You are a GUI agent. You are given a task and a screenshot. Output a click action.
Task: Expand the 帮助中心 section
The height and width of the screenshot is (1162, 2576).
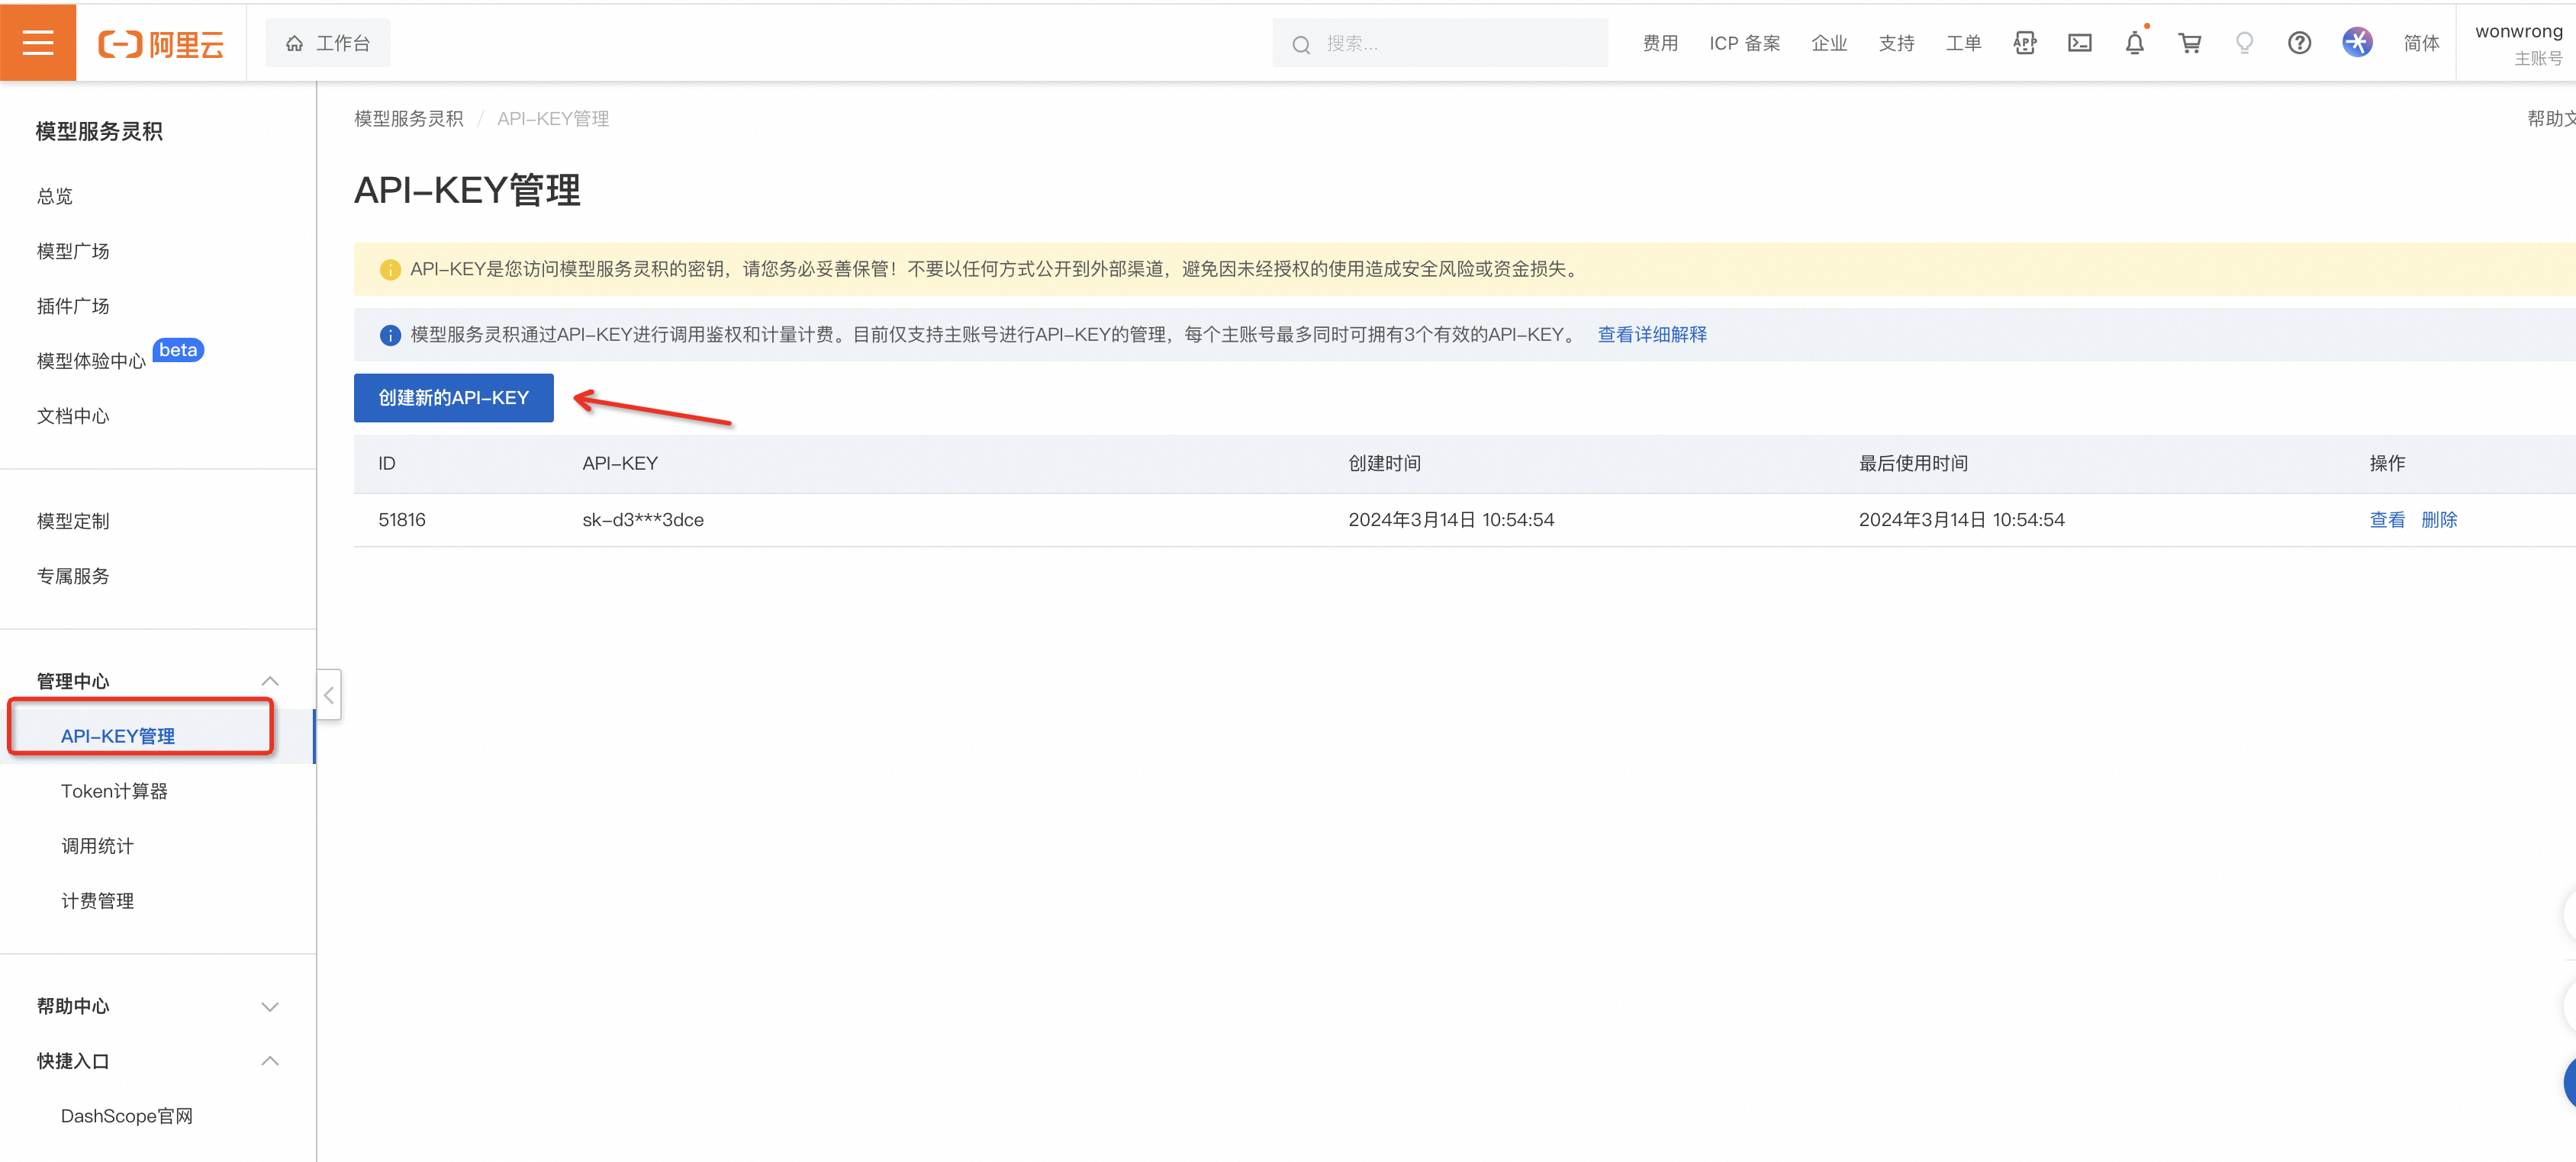[x=269, y=1006]
